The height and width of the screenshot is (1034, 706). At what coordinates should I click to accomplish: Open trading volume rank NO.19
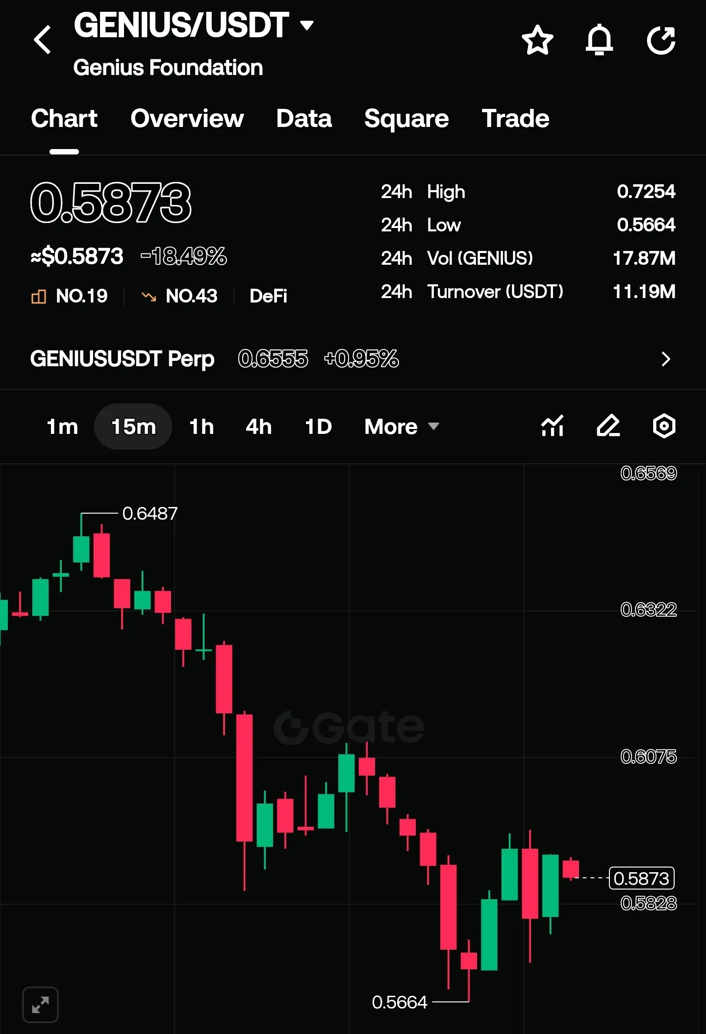(69, 296)
